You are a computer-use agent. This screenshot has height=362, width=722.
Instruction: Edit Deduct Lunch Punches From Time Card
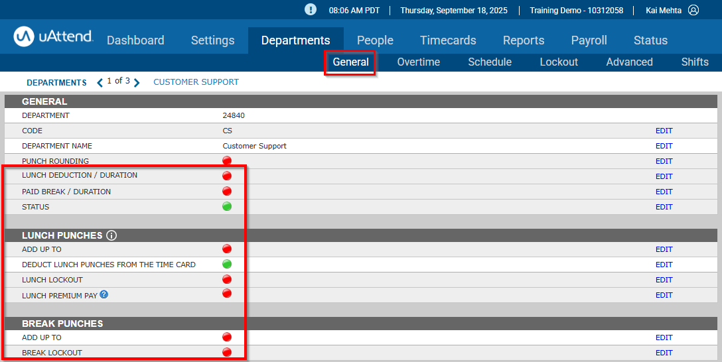coord(664,265)
